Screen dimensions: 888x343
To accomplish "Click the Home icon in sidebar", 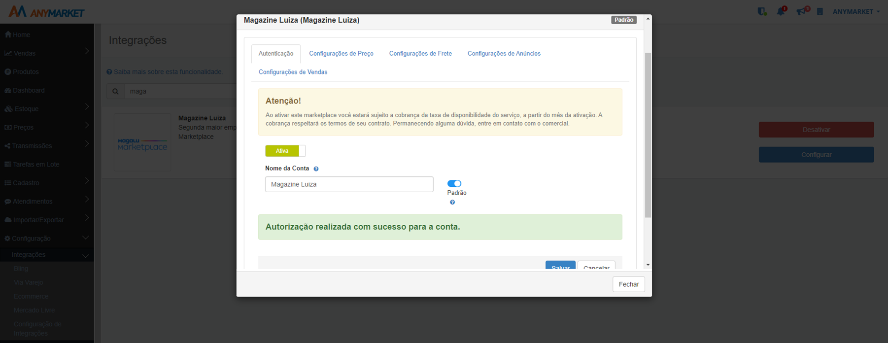I will pyautogui.click(x=8, y=34).
